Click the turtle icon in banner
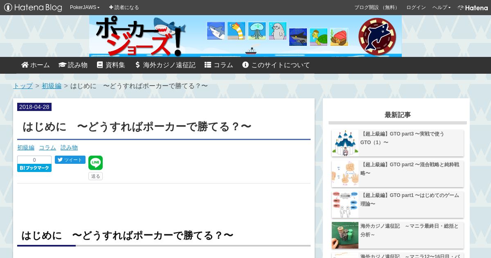Screen dimensions: 491x258 coord(318,37)
